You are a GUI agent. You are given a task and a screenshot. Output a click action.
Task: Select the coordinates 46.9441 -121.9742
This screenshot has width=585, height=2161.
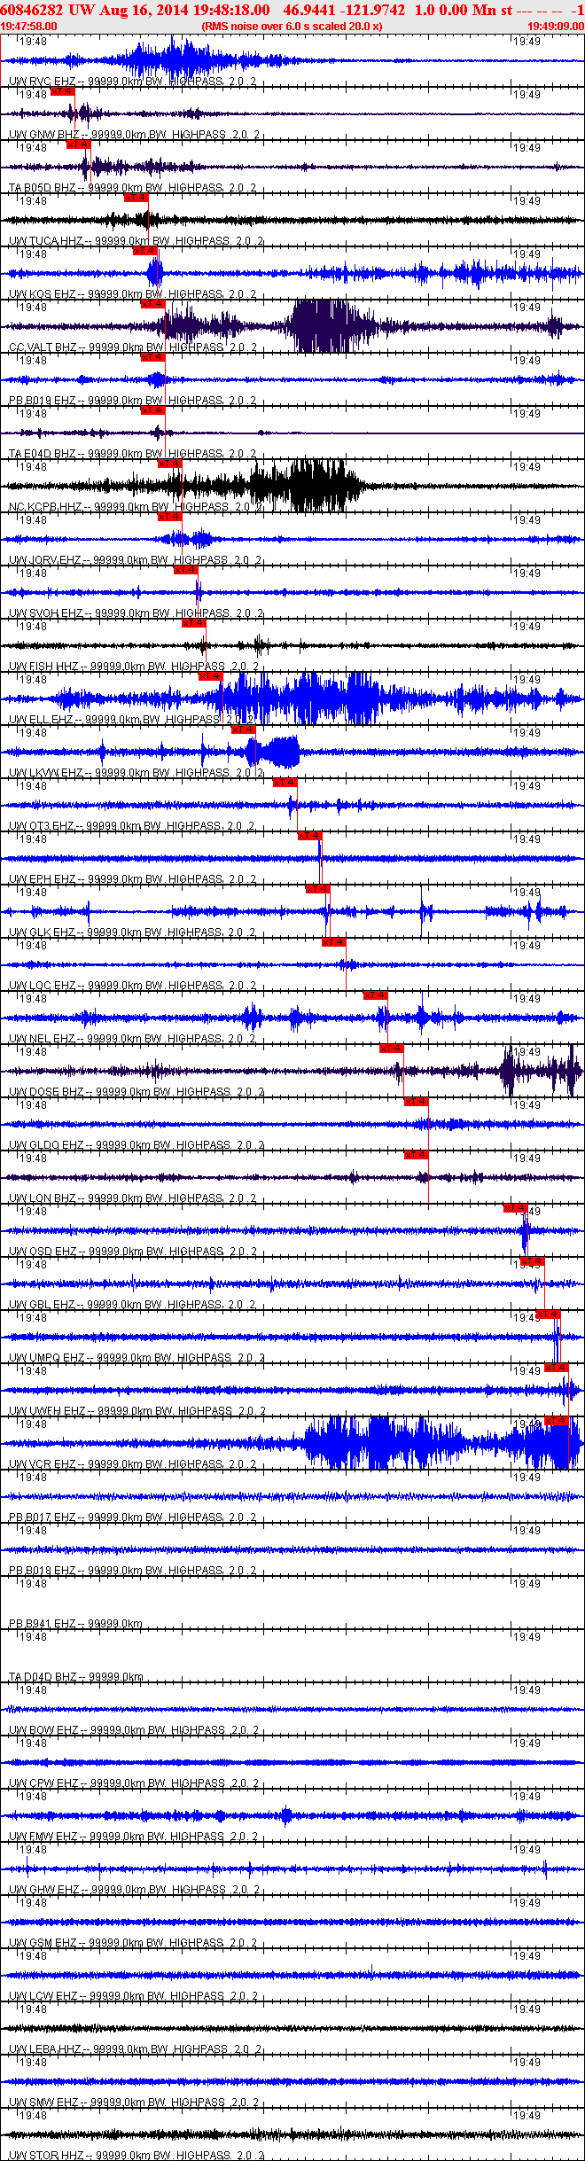point(344,10)
